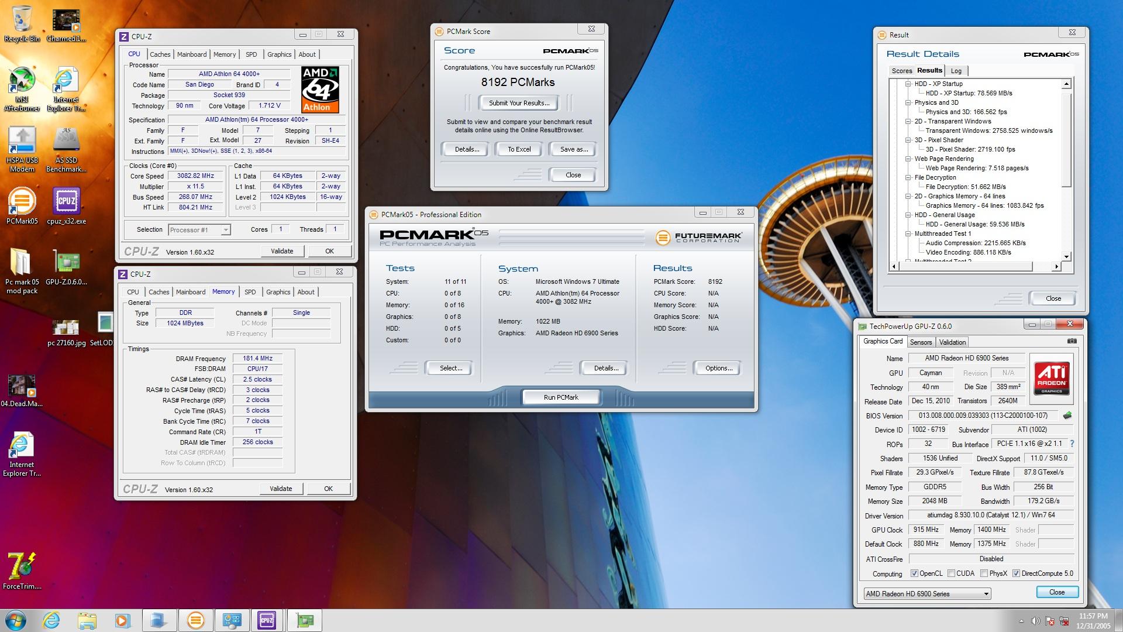Image resolution: width=1123 pixels, height=632 pixels.
Task: Collapse the Multithreaded Test 1 node
Action: click(908, 233)
